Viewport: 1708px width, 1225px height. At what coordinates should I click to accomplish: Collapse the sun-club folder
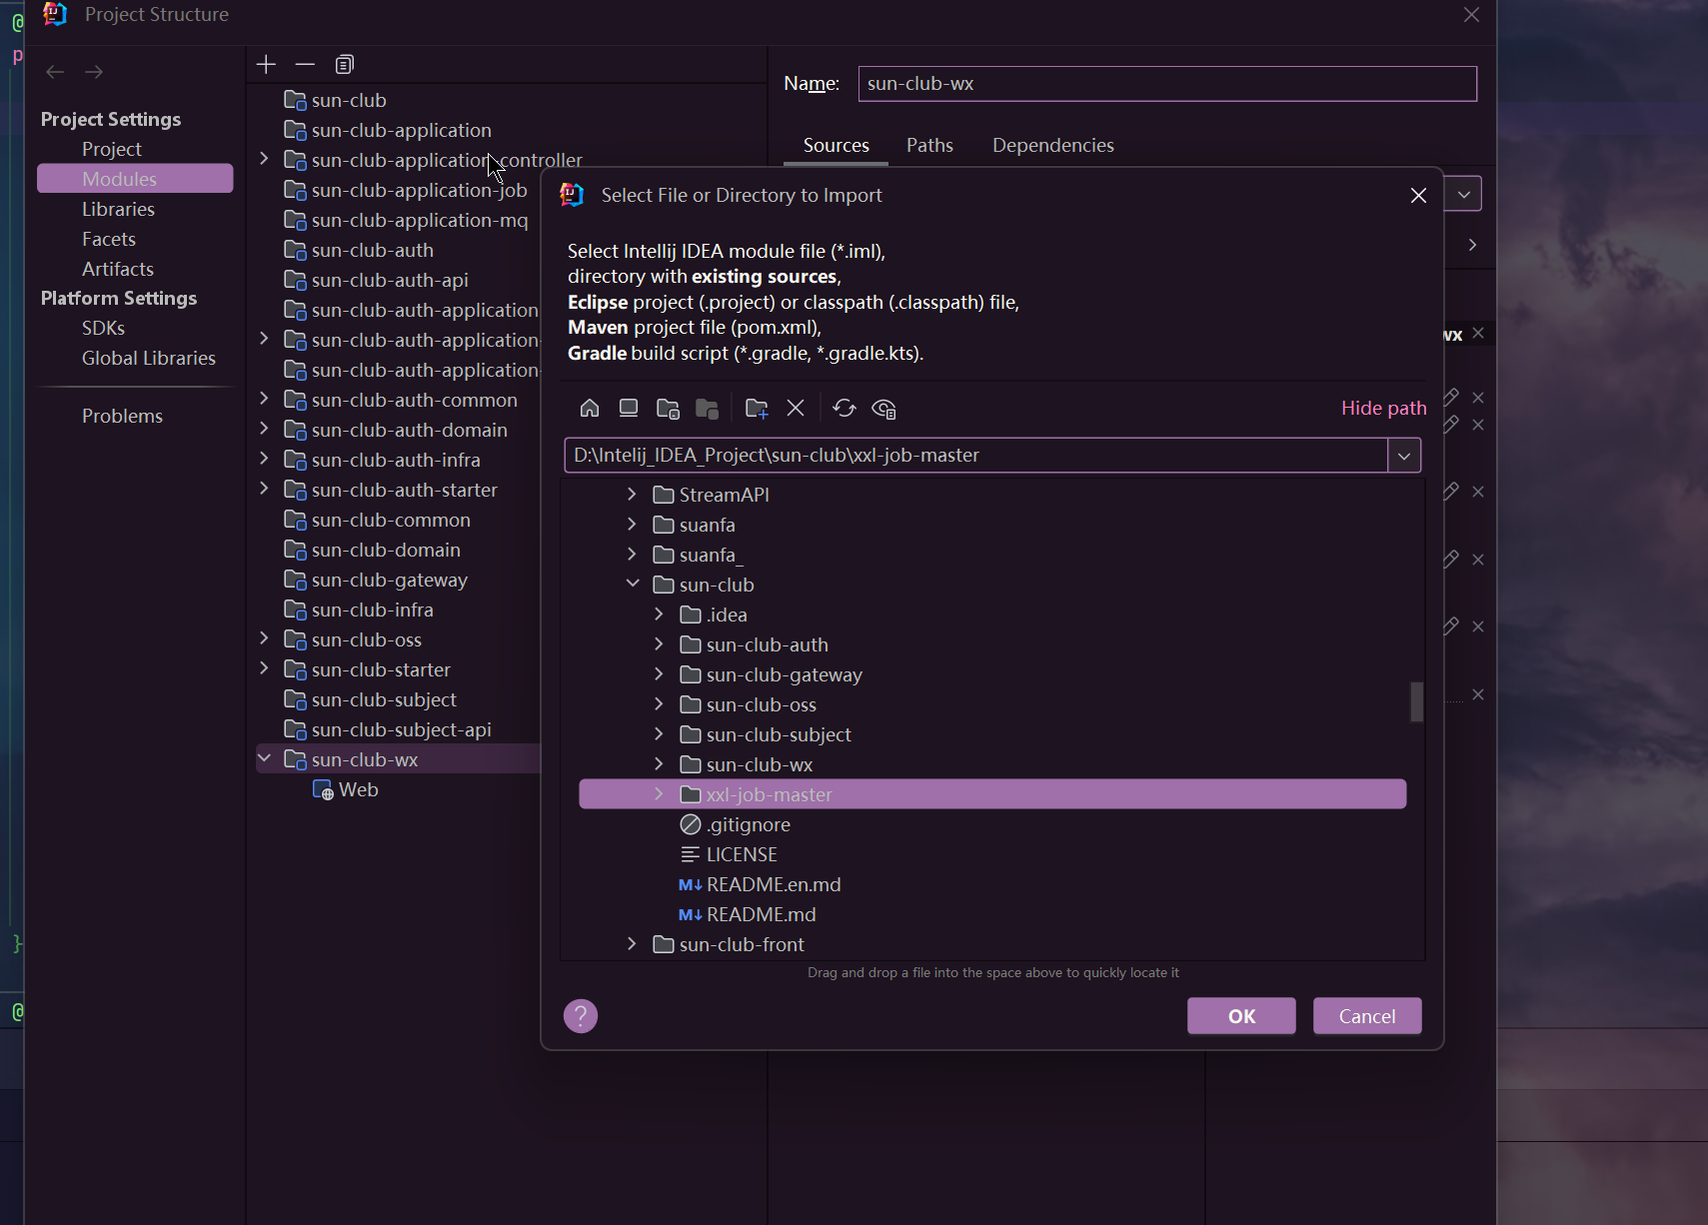tap(632, 584)
